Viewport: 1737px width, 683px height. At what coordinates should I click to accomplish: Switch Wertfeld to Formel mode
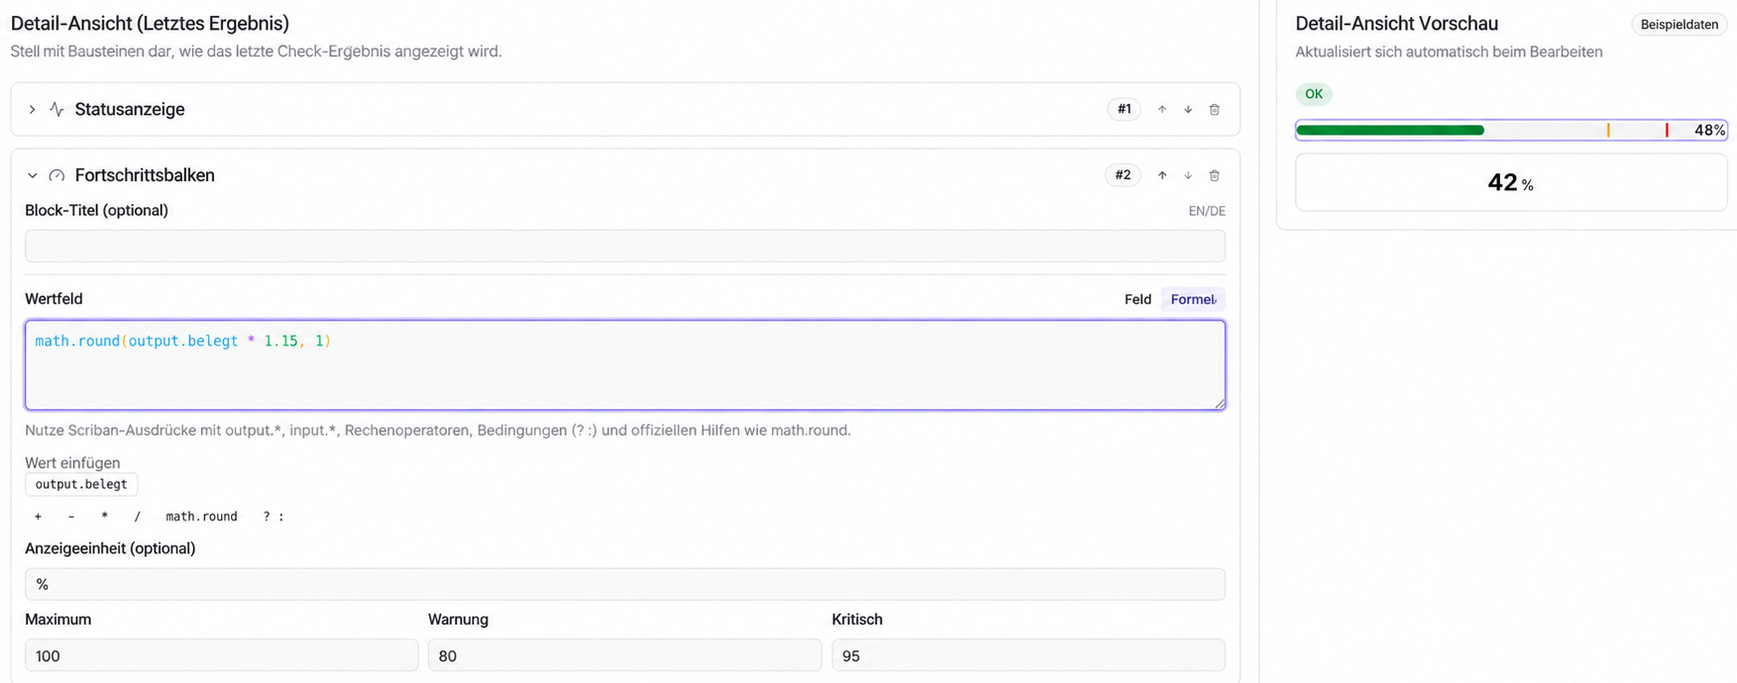1193,299
